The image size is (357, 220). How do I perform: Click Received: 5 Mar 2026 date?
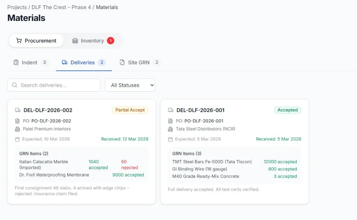[x=279, y=139]
